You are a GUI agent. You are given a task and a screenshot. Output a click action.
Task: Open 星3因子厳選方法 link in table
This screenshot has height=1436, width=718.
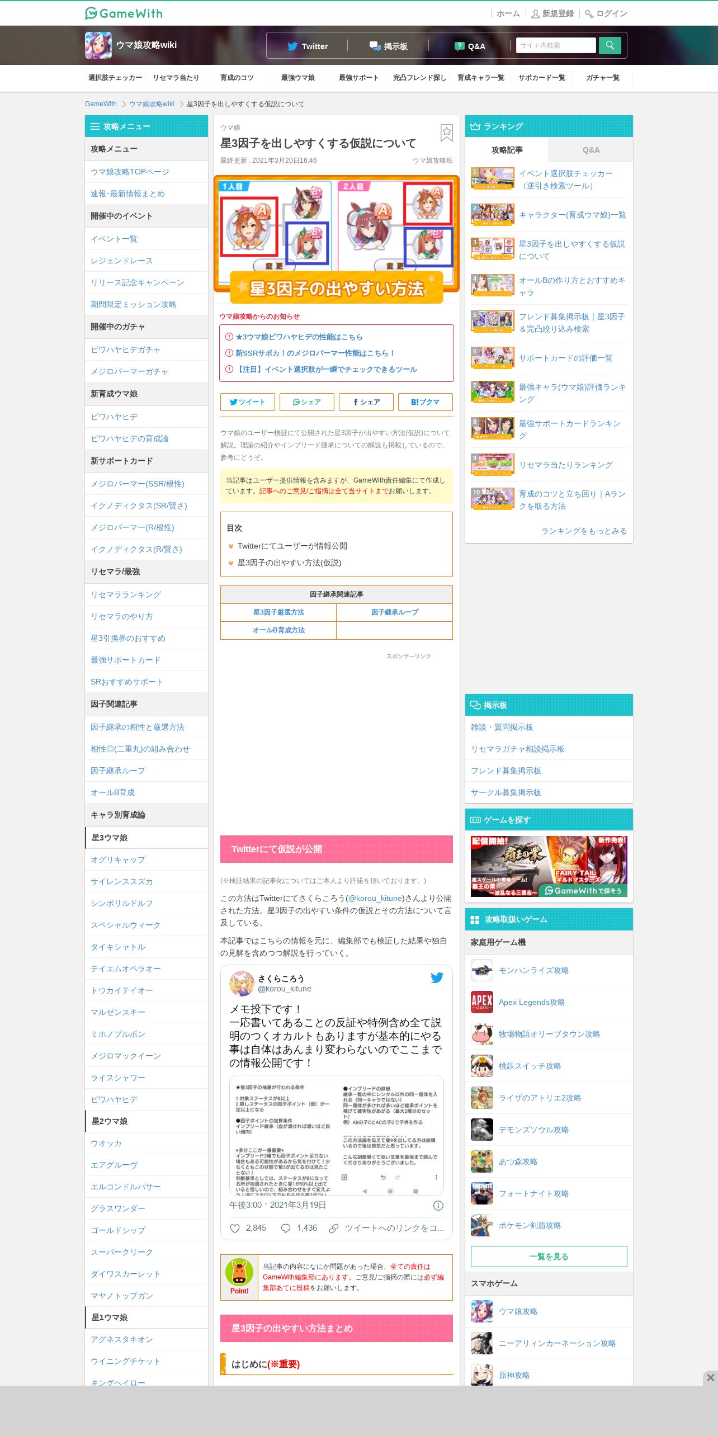coord(278,612)
